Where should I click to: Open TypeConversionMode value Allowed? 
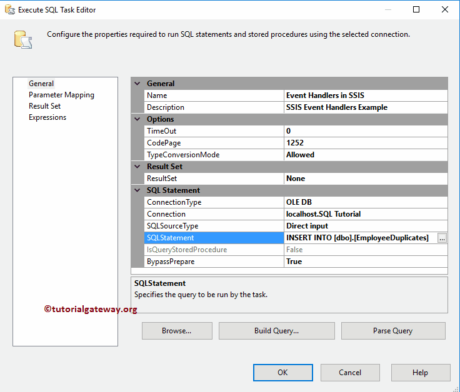(x=366, y=155)
